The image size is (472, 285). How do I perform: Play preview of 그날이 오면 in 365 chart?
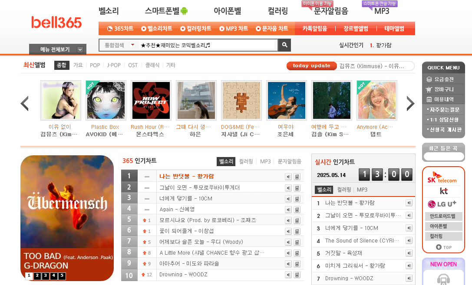[x=288, y=188]
